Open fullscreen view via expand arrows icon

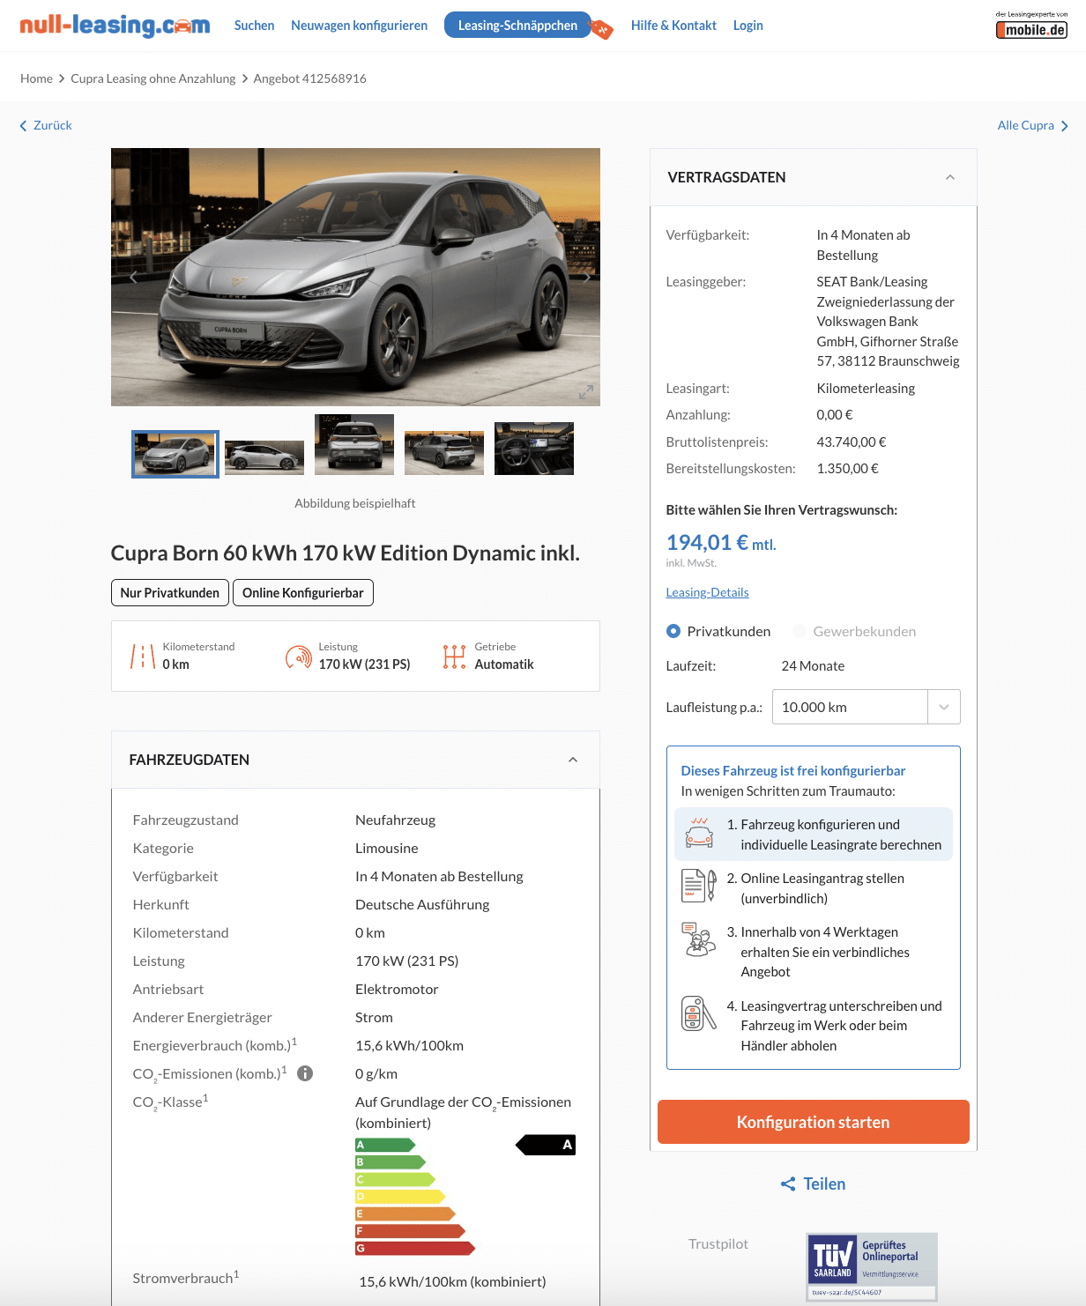(585, 391)
